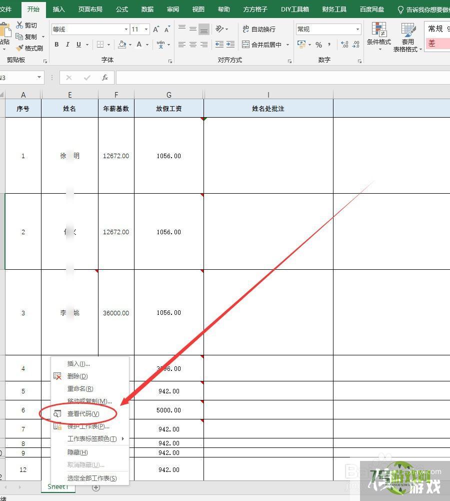450x501 pixels.
Task: Click the Cut scissors icon
Action: click(x=20, y=25)
